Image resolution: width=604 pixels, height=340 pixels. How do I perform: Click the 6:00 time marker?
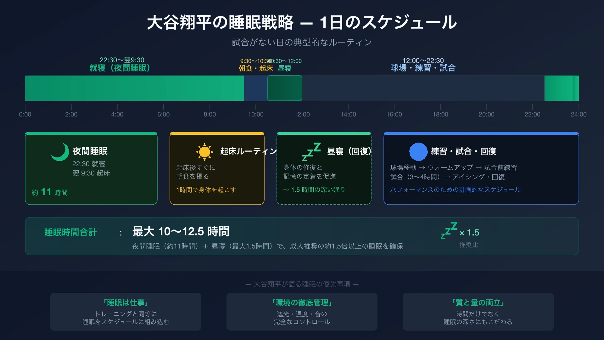(163, 114)
